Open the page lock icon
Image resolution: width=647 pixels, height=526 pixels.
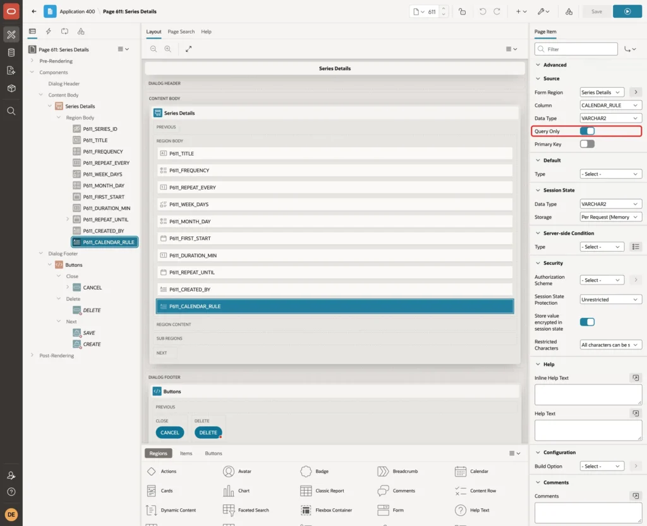(x=462, y=11)
